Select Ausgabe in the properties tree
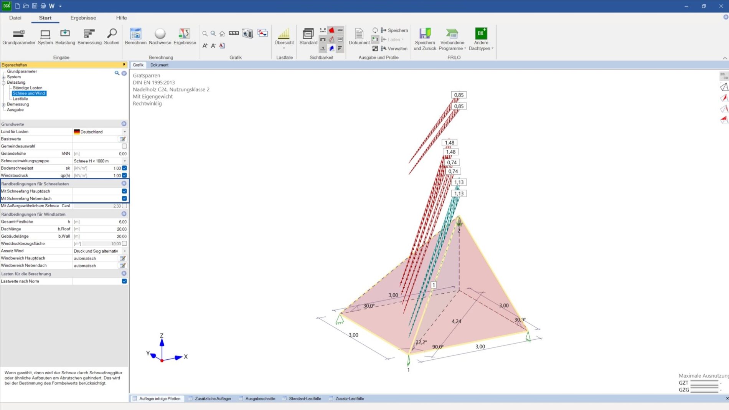The image size is (729, 410). 15,110
